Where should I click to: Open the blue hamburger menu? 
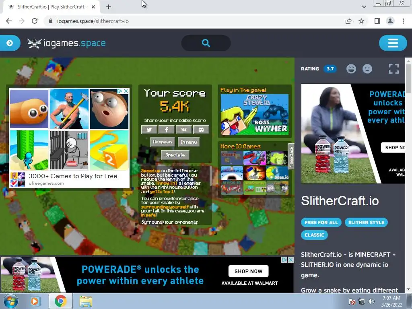click(x=393, y=43)
